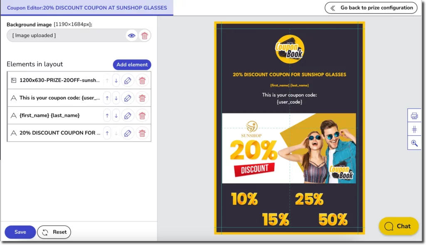Edit the 20% DISCOUNT COUPON text element

[127, 133]
